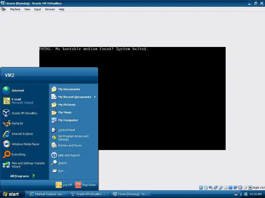Open the Help menu
The height and width of the screenshot is (198, 265).
coord(62,9)
